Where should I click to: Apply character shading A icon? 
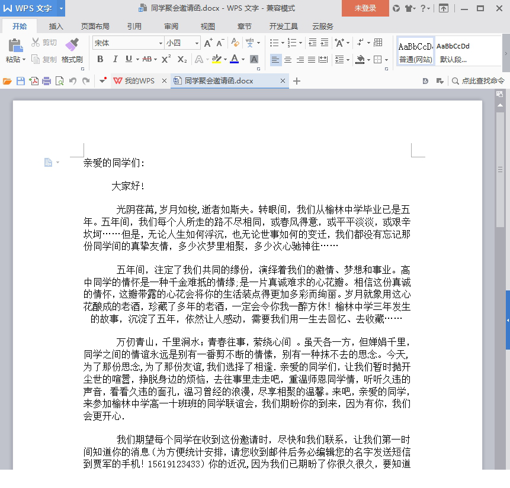[254, 59]
